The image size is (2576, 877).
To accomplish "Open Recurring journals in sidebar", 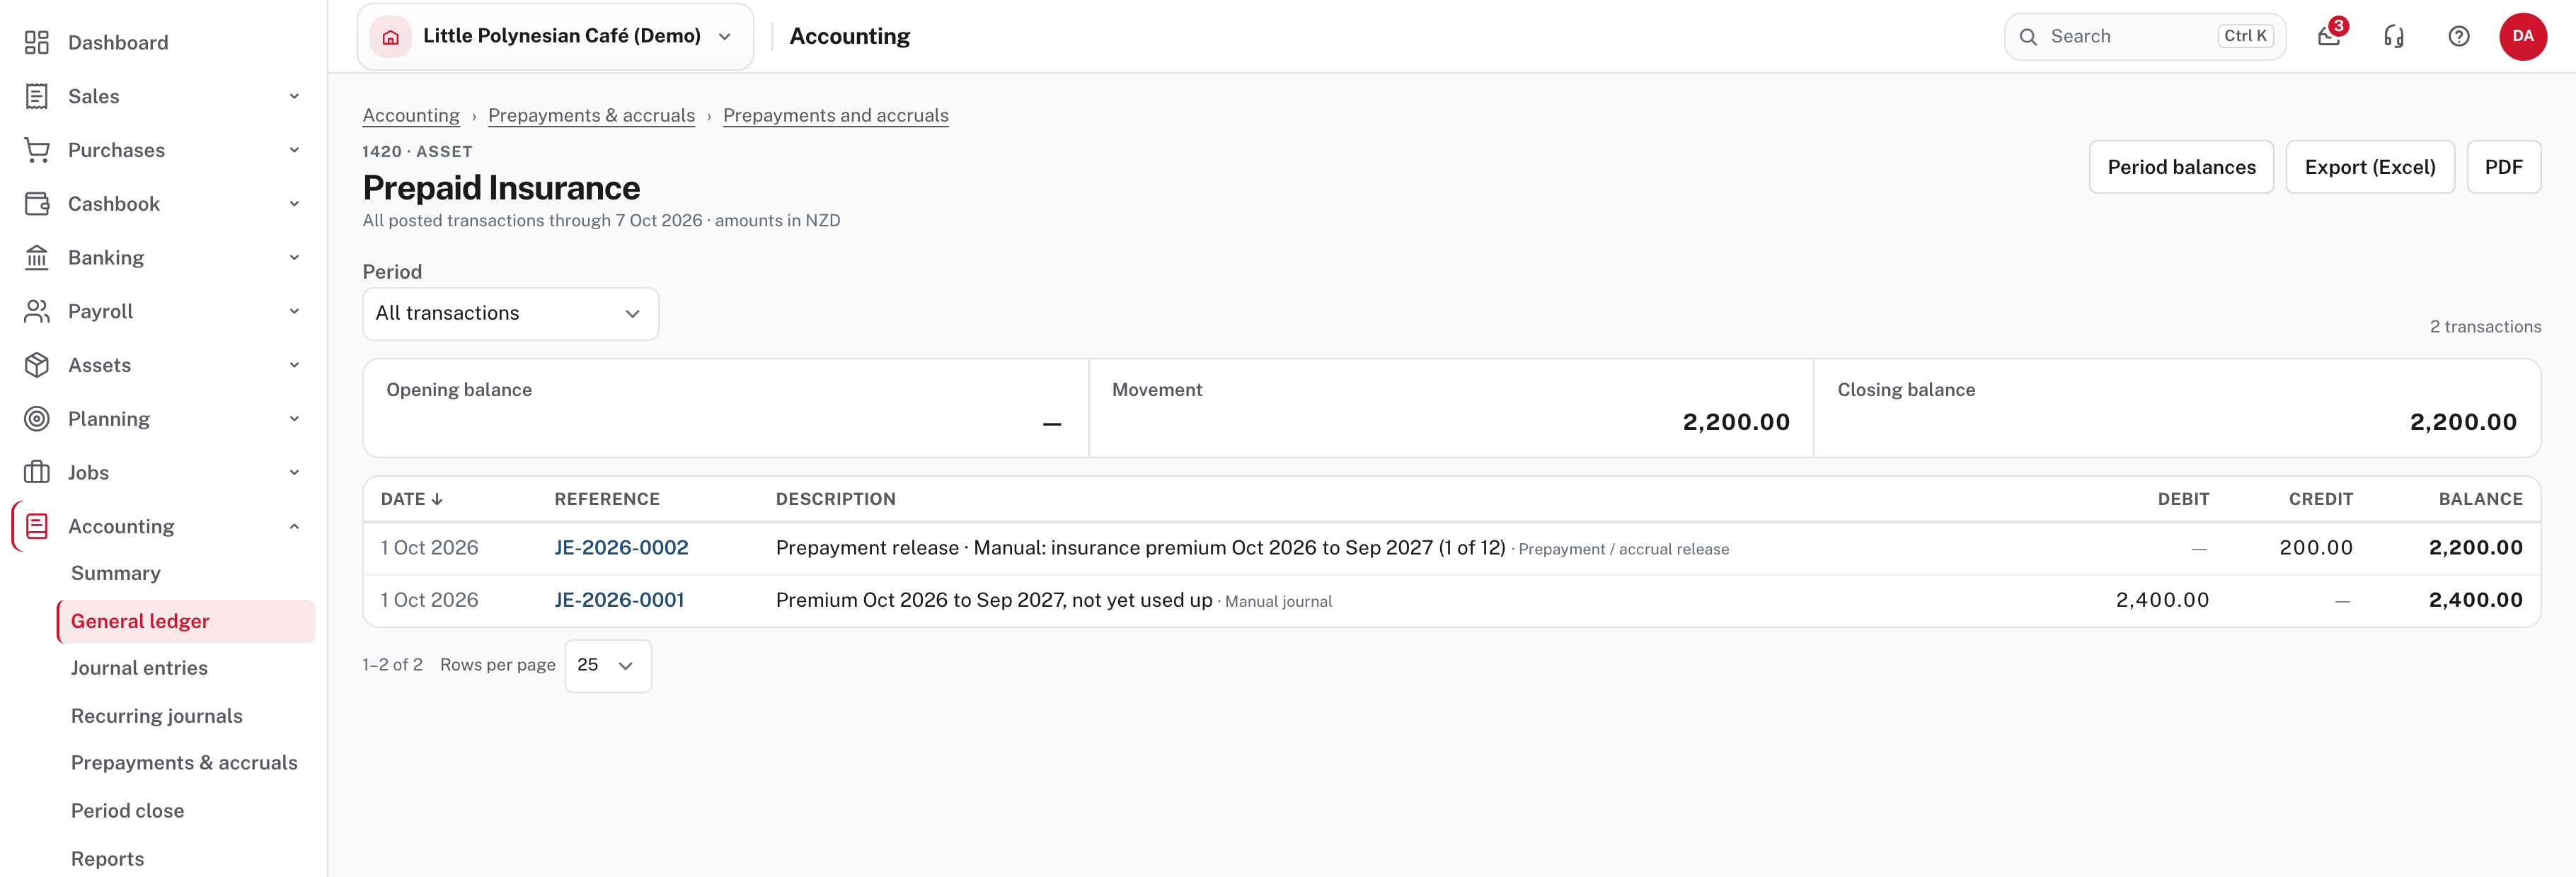I will 157,716.
